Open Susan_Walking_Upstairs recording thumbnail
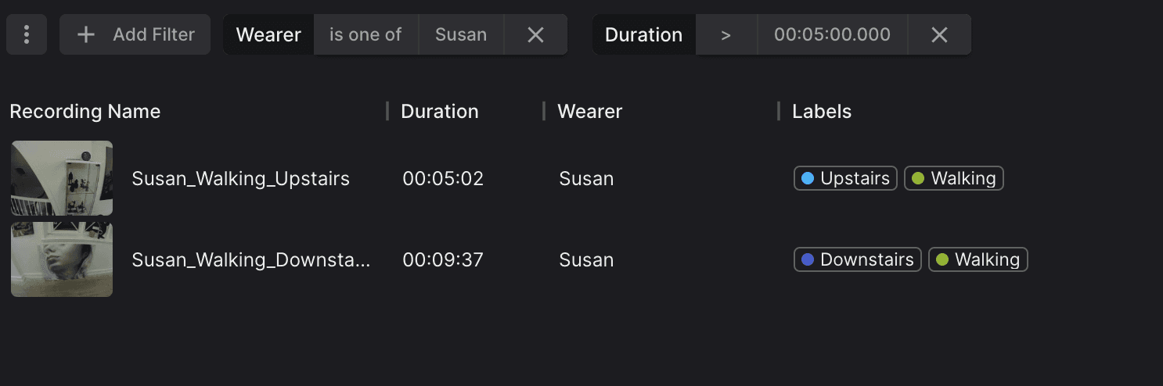 pyautogui.click(x=62, y=178)
